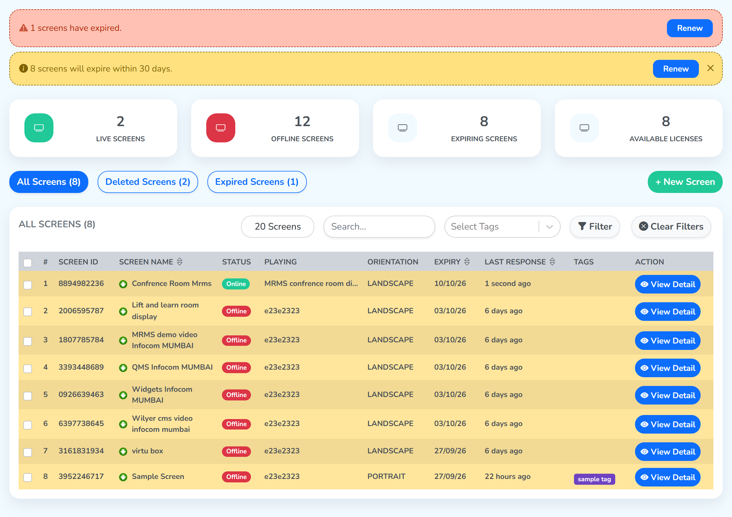Viewport: 732px width, 517px height.
Task: Click the Android icon for QMS Infocom MUMBAI
Action: (123, 368)
